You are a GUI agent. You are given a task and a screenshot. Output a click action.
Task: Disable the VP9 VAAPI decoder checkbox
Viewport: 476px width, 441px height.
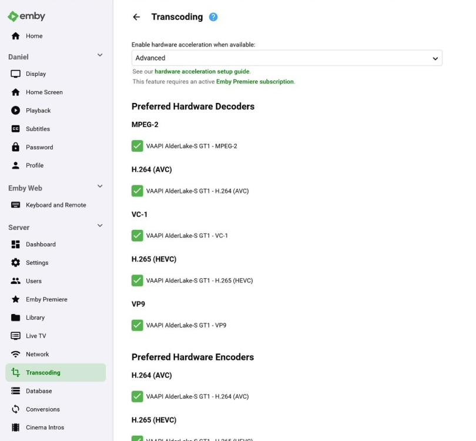coord(137,325)
